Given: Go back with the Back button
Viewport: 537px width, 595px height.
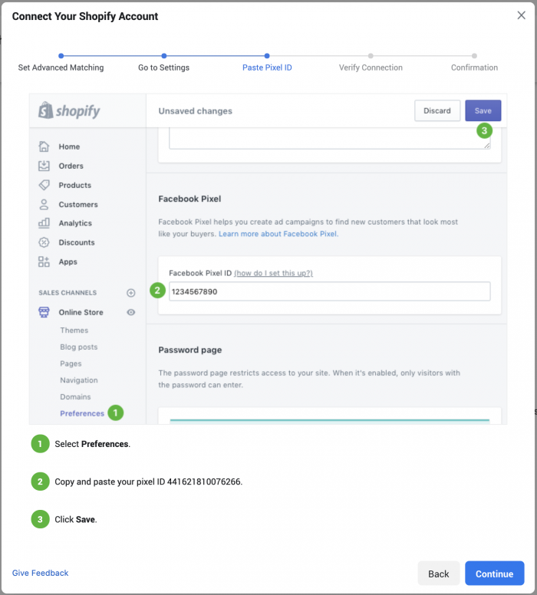Looking at the screenshot, I should 438,574.
